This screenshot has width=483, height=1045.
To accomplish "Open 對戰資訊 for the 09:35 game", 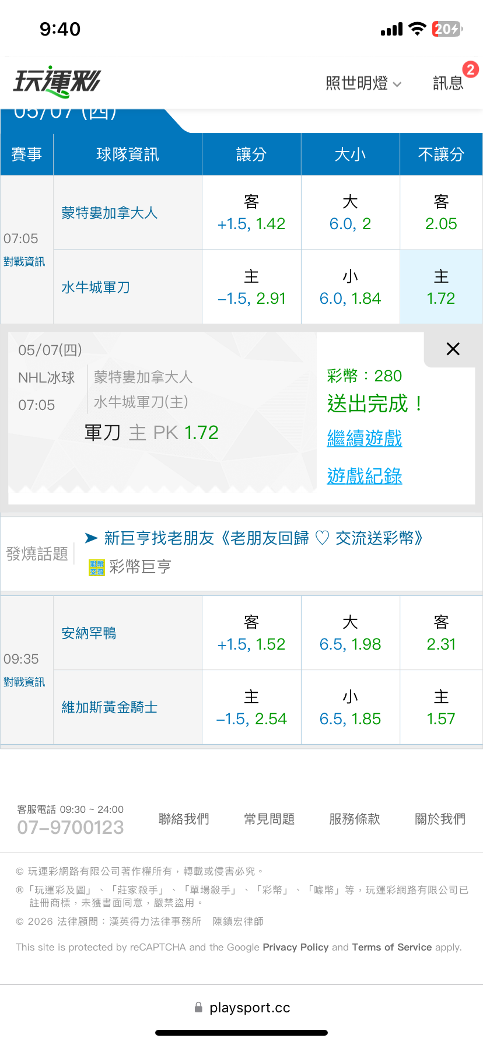I will click(x=24, y=682).
